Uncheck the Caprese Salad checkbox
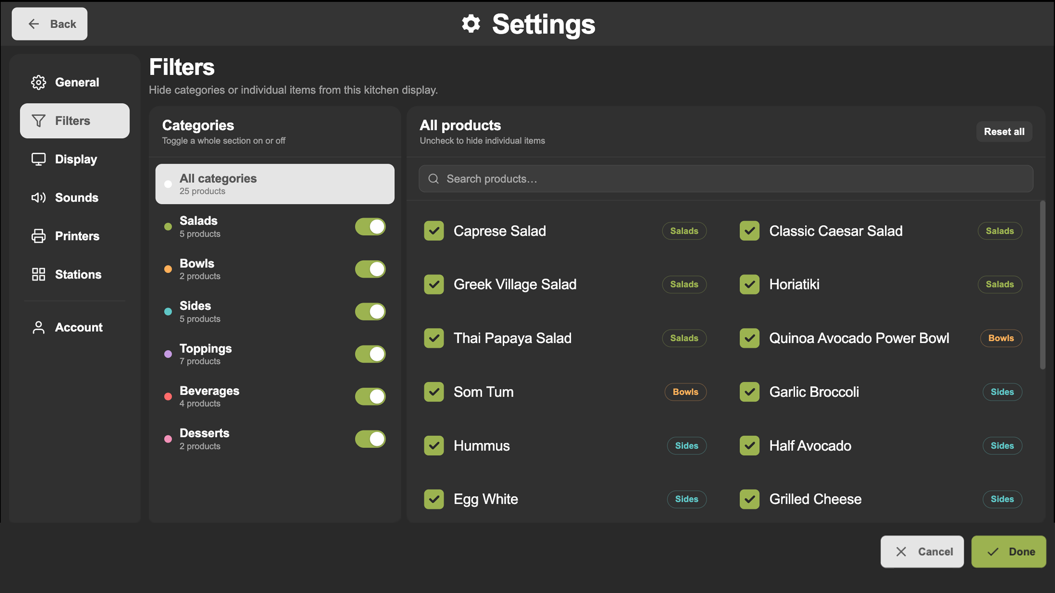1055x593 pixels. click(x=434, y=231)
